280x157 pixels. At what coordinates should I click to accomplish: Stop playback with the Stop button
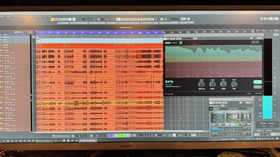pos(116,135)
